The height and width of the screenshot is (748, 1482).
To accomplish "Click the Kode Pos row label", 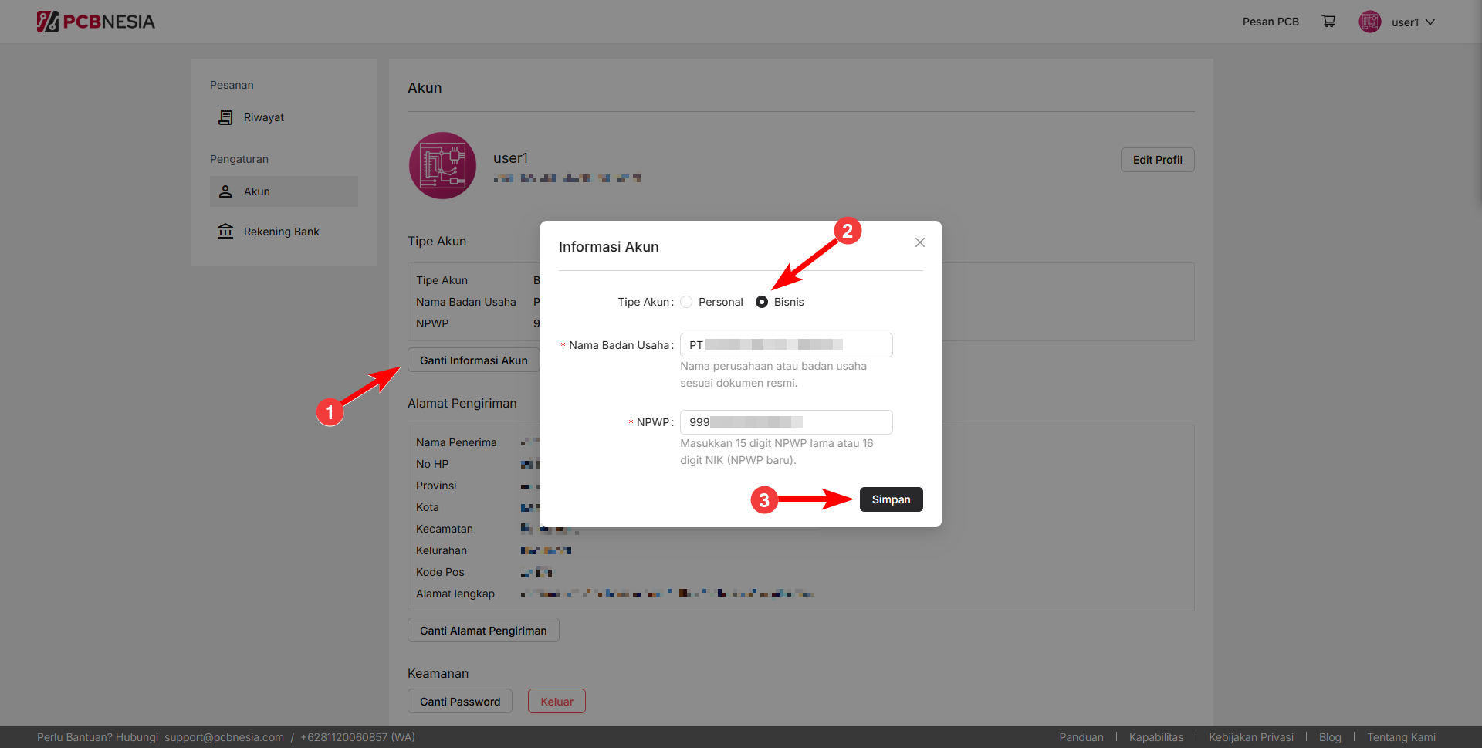I will click(440, 572).
